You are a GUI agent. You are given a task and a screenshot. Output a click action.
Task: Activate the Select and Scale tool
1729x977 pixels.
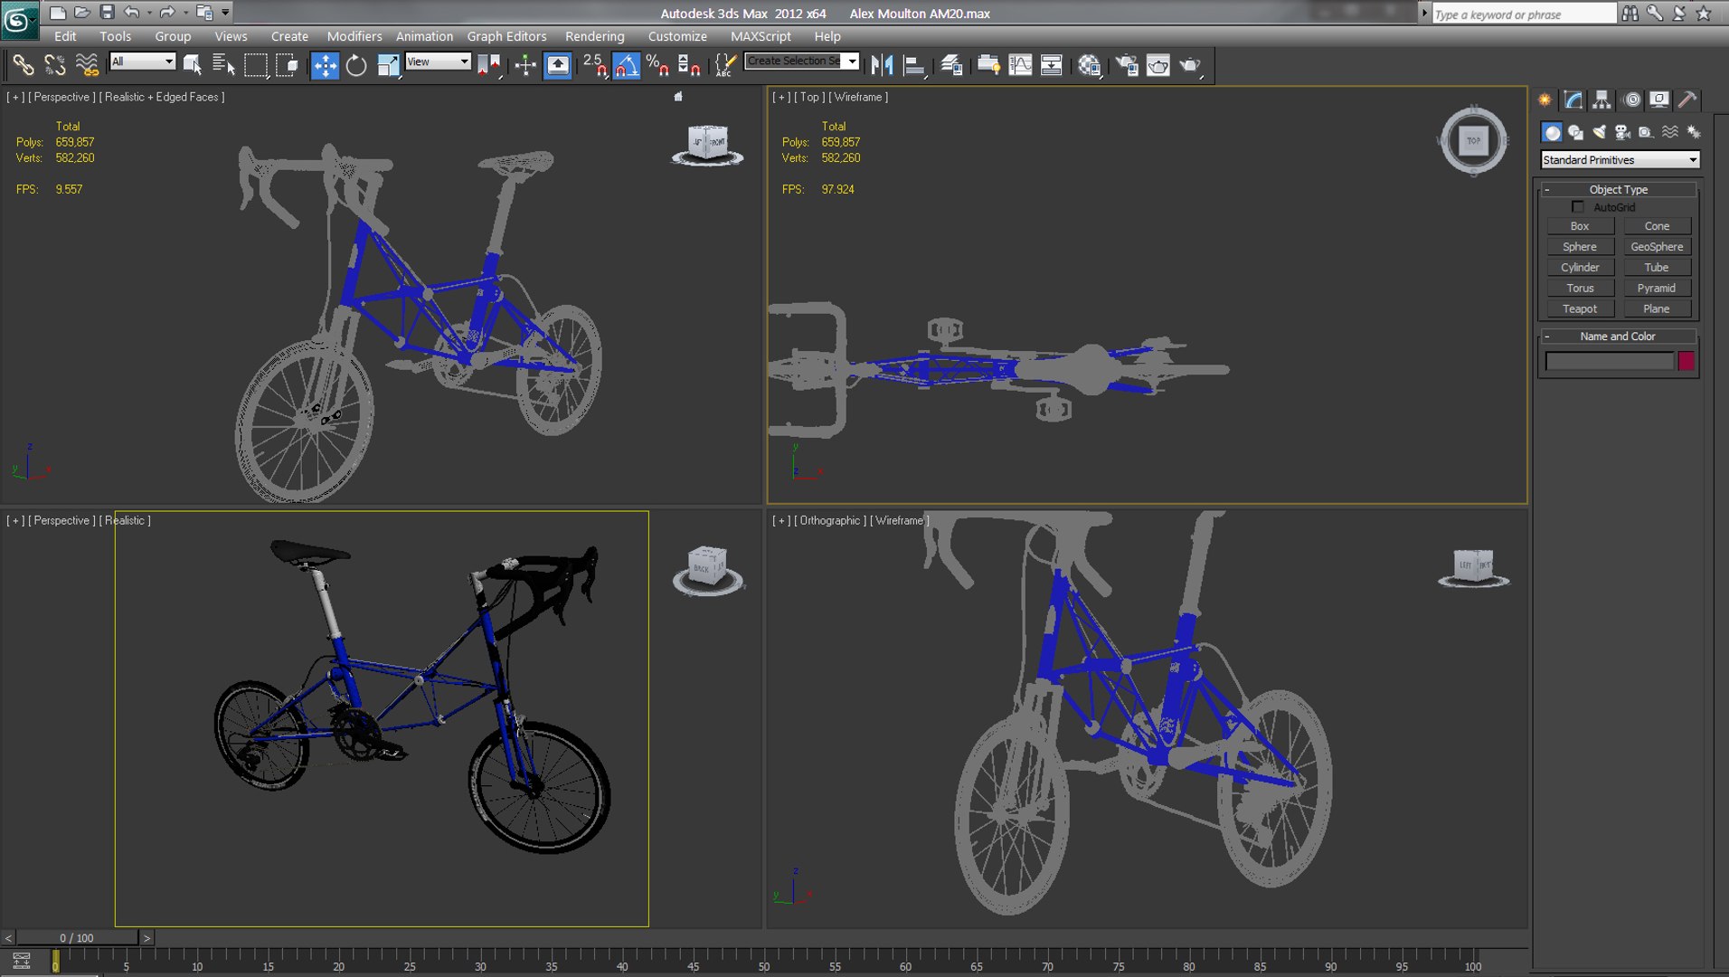tap(388, 65)
